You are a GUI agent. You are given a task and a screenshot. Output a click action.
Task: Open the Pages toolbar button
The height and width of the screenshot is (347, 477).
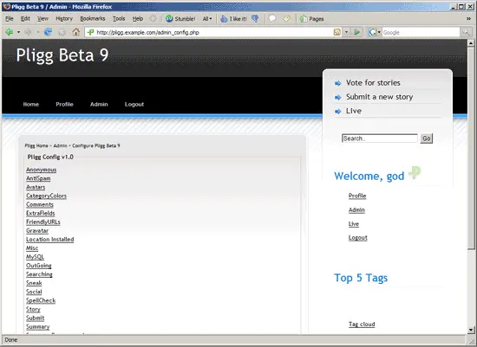[x=311, y=18]
